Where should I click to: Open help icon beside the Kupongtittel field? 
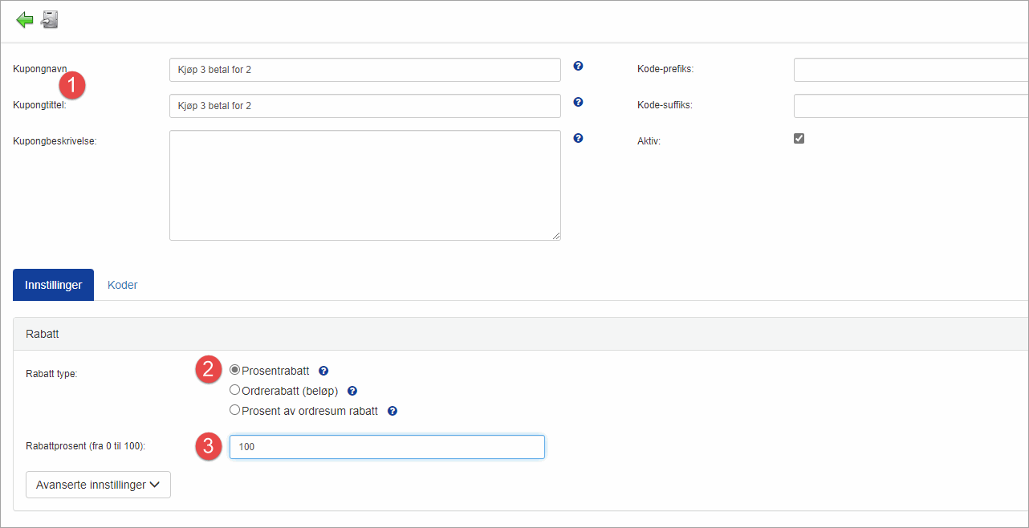578,102
